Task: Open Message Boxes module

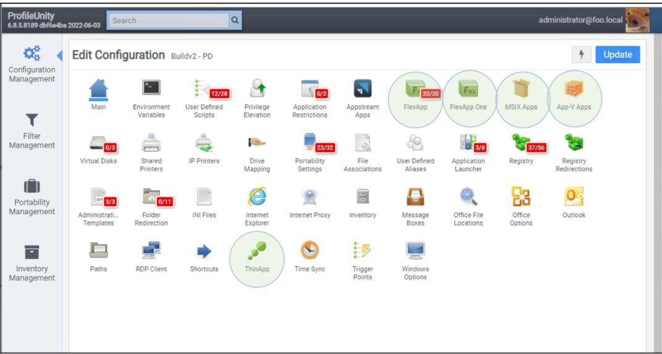Action: click(x=416, y=207)
